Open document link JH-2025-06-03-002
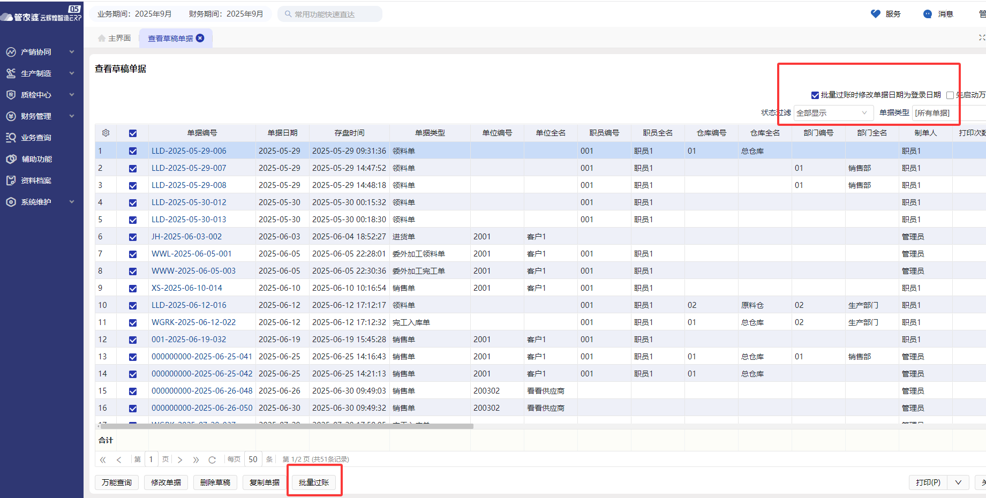This screenshot has height=498, width=986. coord(186,237)
